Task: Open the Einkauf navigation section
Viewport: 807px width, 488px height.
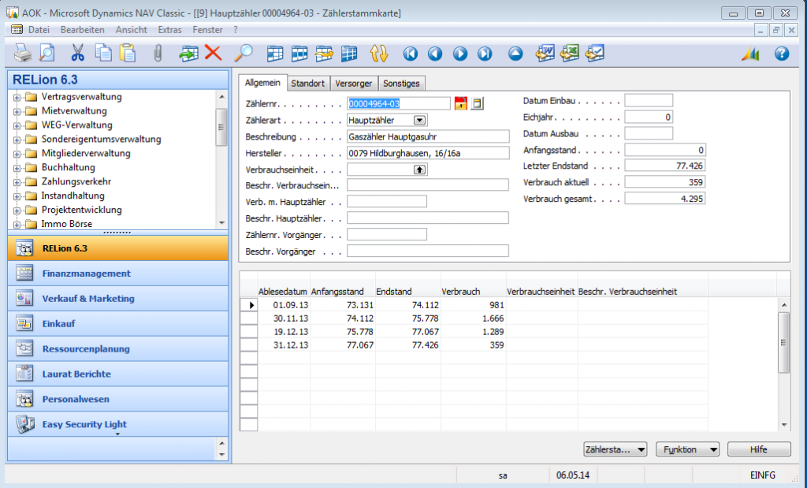Action: 118,324
